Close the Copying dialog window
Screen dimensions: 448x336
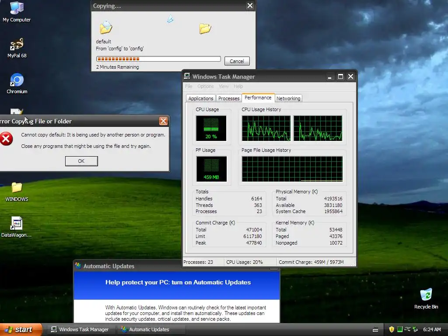pos(250,5)
